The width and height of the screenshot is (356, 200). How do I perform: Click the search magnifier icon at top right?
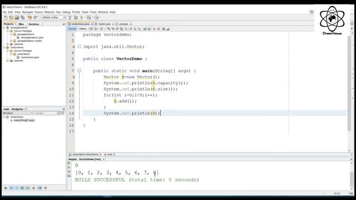click(311, 12)
